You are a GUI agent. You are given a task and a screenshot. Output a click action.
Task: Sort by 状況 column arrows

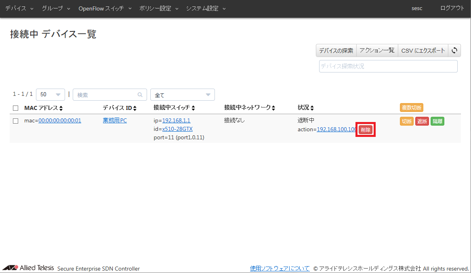(312, 108)
